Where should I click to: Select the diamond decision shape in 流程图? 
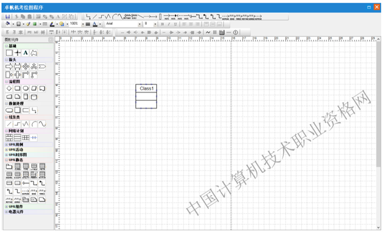(x=9, y=89)
